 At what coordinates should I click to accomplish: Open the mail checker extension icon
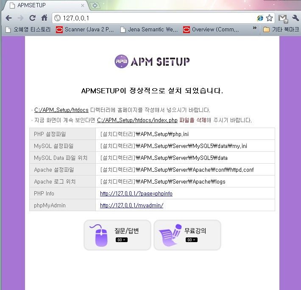pyautogui.click(x=283, y=18)
